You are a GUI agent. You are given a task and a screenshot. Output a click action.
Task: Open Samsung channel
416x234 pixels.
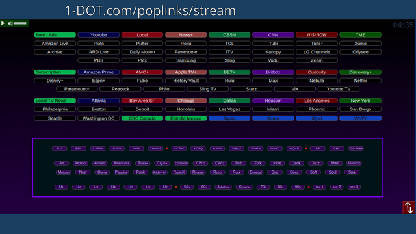[x=186, y=60]
